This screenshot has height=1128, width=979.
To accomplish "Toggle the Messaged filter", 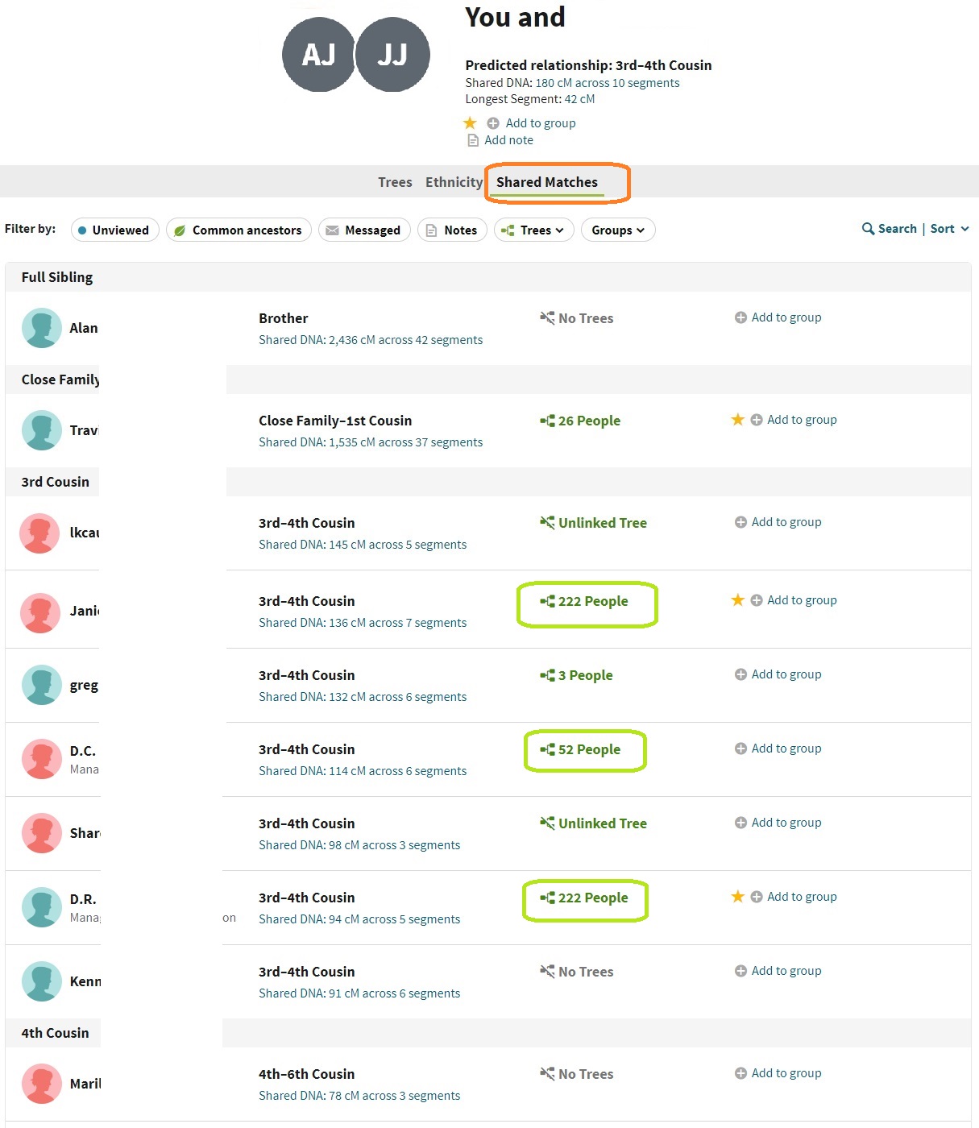I will 364,230.
